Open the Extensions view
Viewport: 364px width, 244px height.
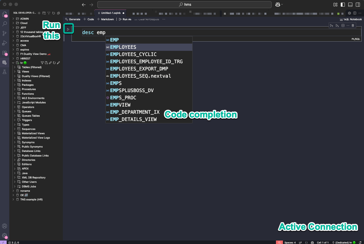click(4, 53)
